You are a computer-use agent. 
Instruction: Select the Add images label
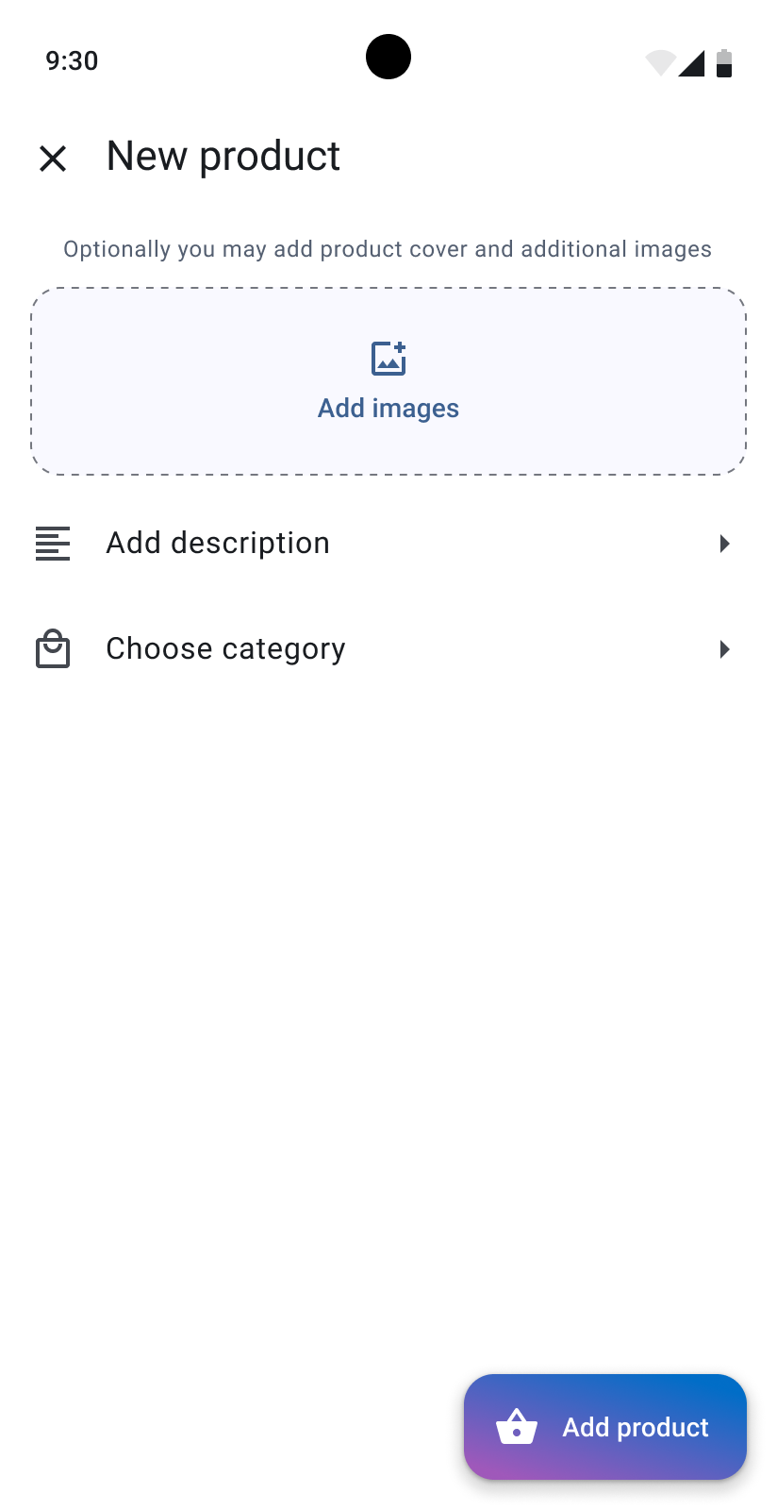388,408
